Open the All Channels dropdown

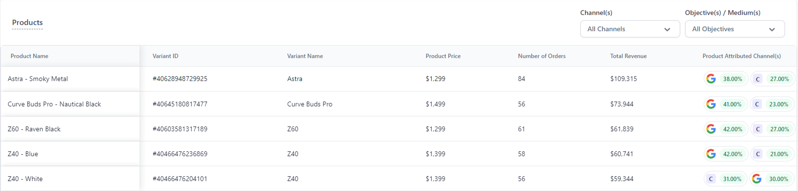(x=630, y=29)
